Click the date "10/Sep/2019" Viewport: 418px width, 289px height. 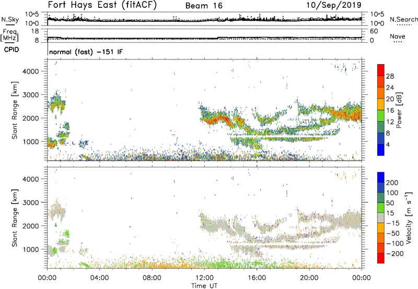pos(334,5)
